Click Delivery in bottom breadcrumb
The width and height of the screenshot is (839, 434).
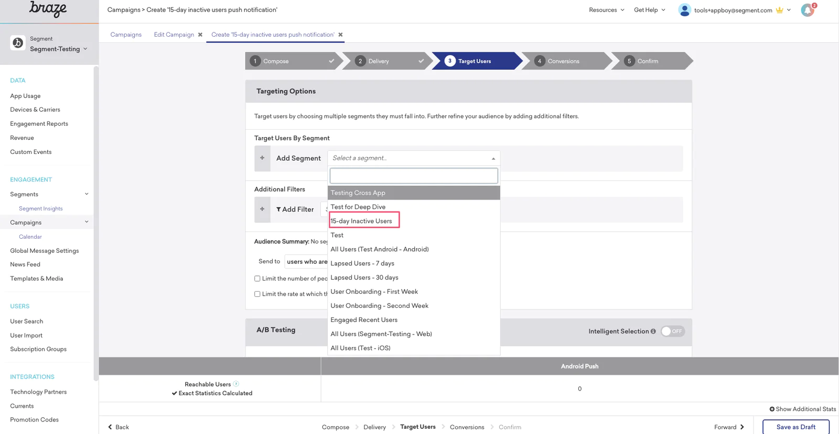[374, 427]
